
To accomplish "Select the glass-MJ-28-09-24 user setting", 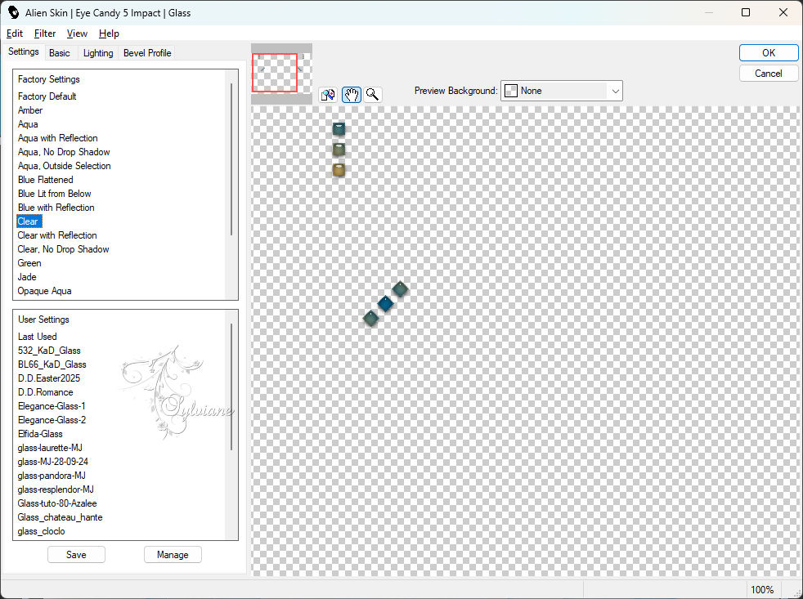I will pos(52,461).
